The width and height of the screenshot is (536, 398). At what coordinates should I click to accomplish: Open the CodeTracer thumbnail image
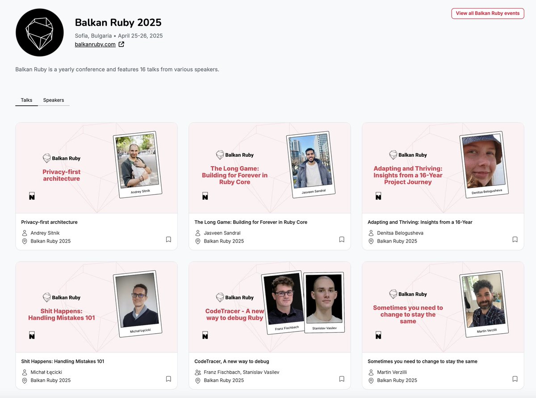(x=270, y=307)
